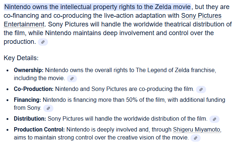The width and height of the screenshot is (237, 146).
Task: Click the source link icon after Co-Production
Action: tap(201, 89)
